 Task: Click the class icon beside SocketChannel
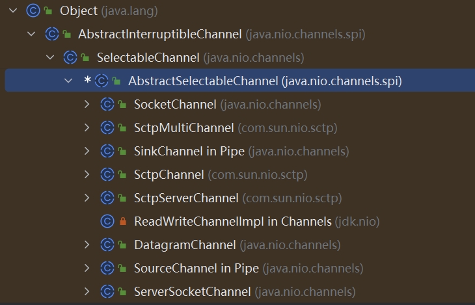pos(107,105)
